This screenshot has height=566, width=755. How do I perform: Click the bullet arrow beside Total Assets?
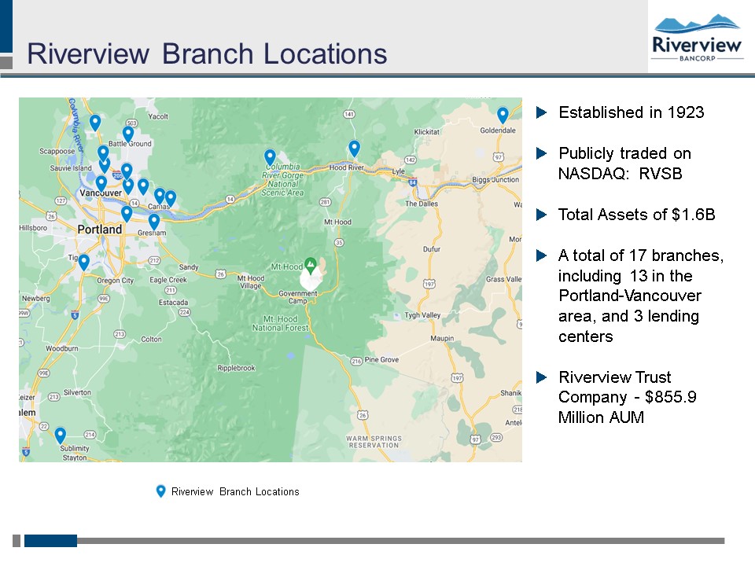(x=542, y=214)
